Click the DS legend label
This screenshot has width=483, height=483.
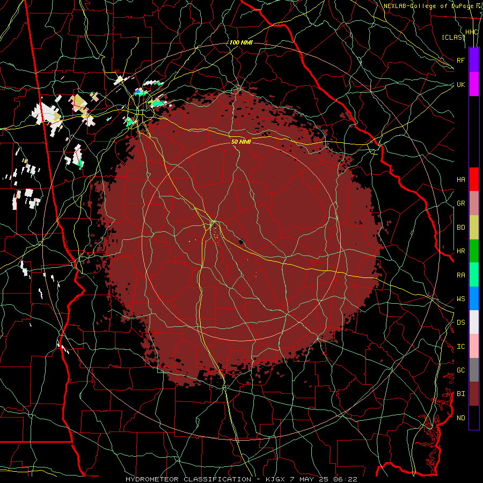pyautogui.click(x=460, y=323)
